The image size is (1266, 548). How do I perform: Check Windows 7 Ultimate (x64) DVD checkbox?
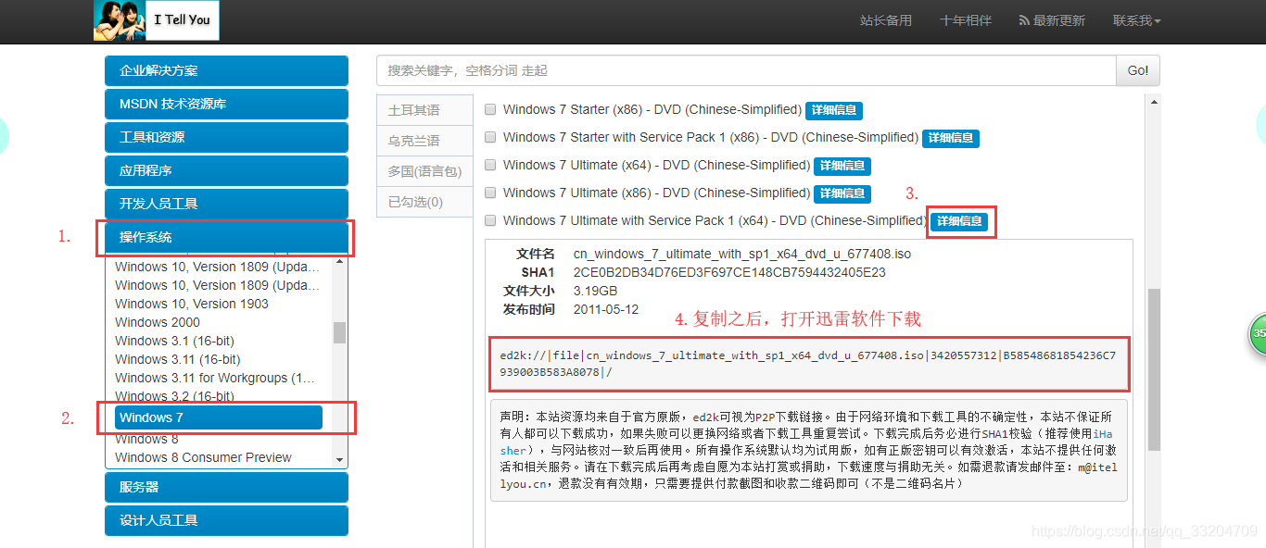[490, 165]
